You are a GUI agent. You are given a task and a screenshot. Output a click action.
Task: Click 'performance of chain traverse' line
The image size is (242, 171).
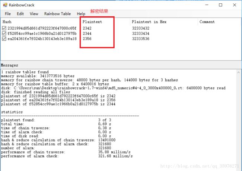coord(66,152)
